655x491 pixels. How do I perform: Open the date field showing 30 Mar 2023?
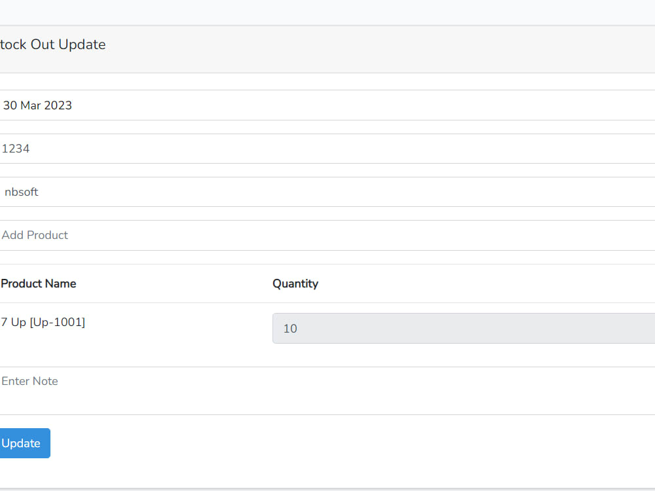click(x=327, y=105)
